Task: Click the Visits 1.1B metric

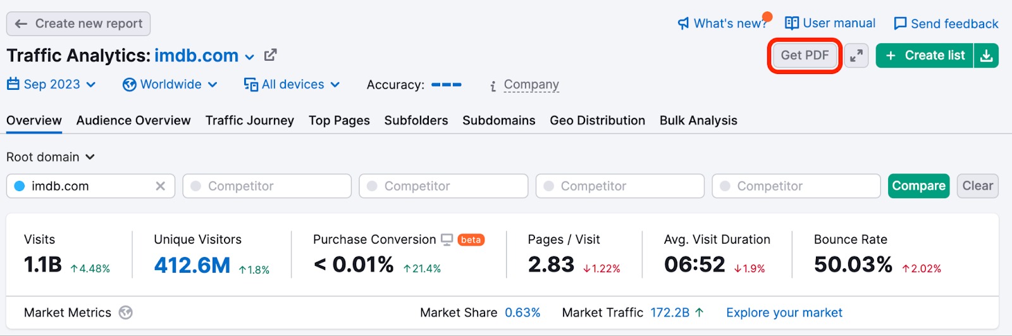Action: (43, 264)
